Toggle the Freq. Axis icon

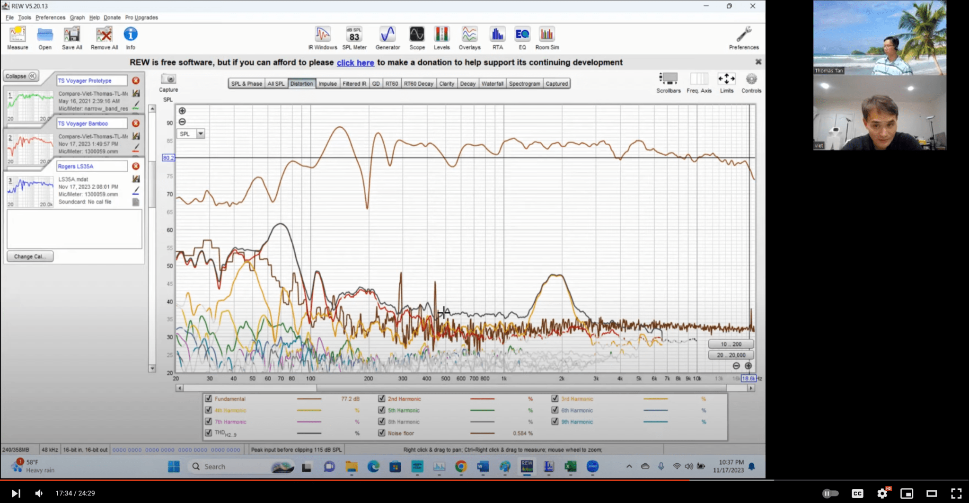click(699, 79)
